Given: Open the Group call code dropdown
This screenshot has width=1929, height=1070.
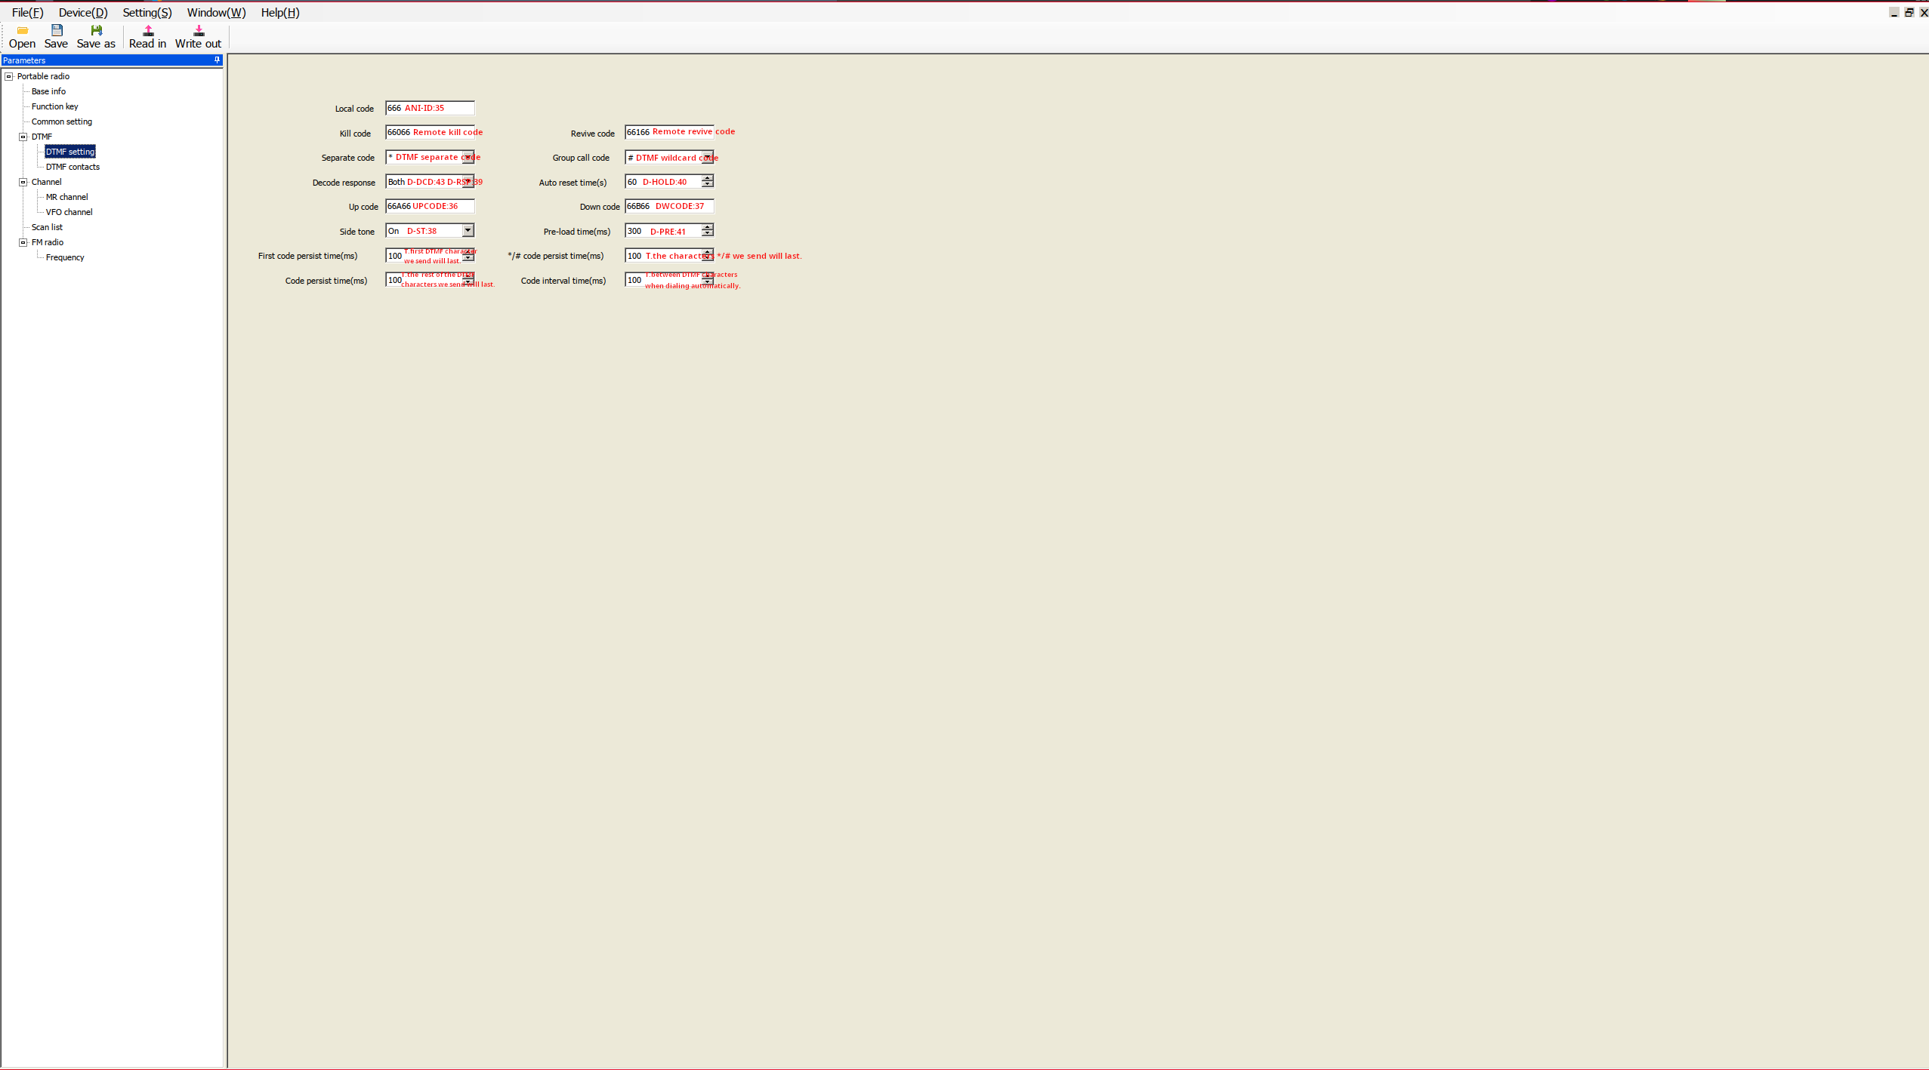Looking at the screenshot, I should (707, 158).
